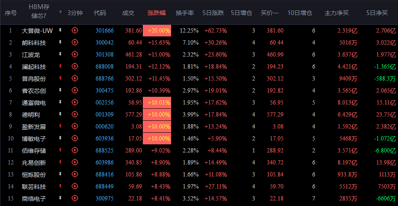The image size is (398, 206).
Task: Click the marker icon beside 朗科科技
Action: pos(60,42)
